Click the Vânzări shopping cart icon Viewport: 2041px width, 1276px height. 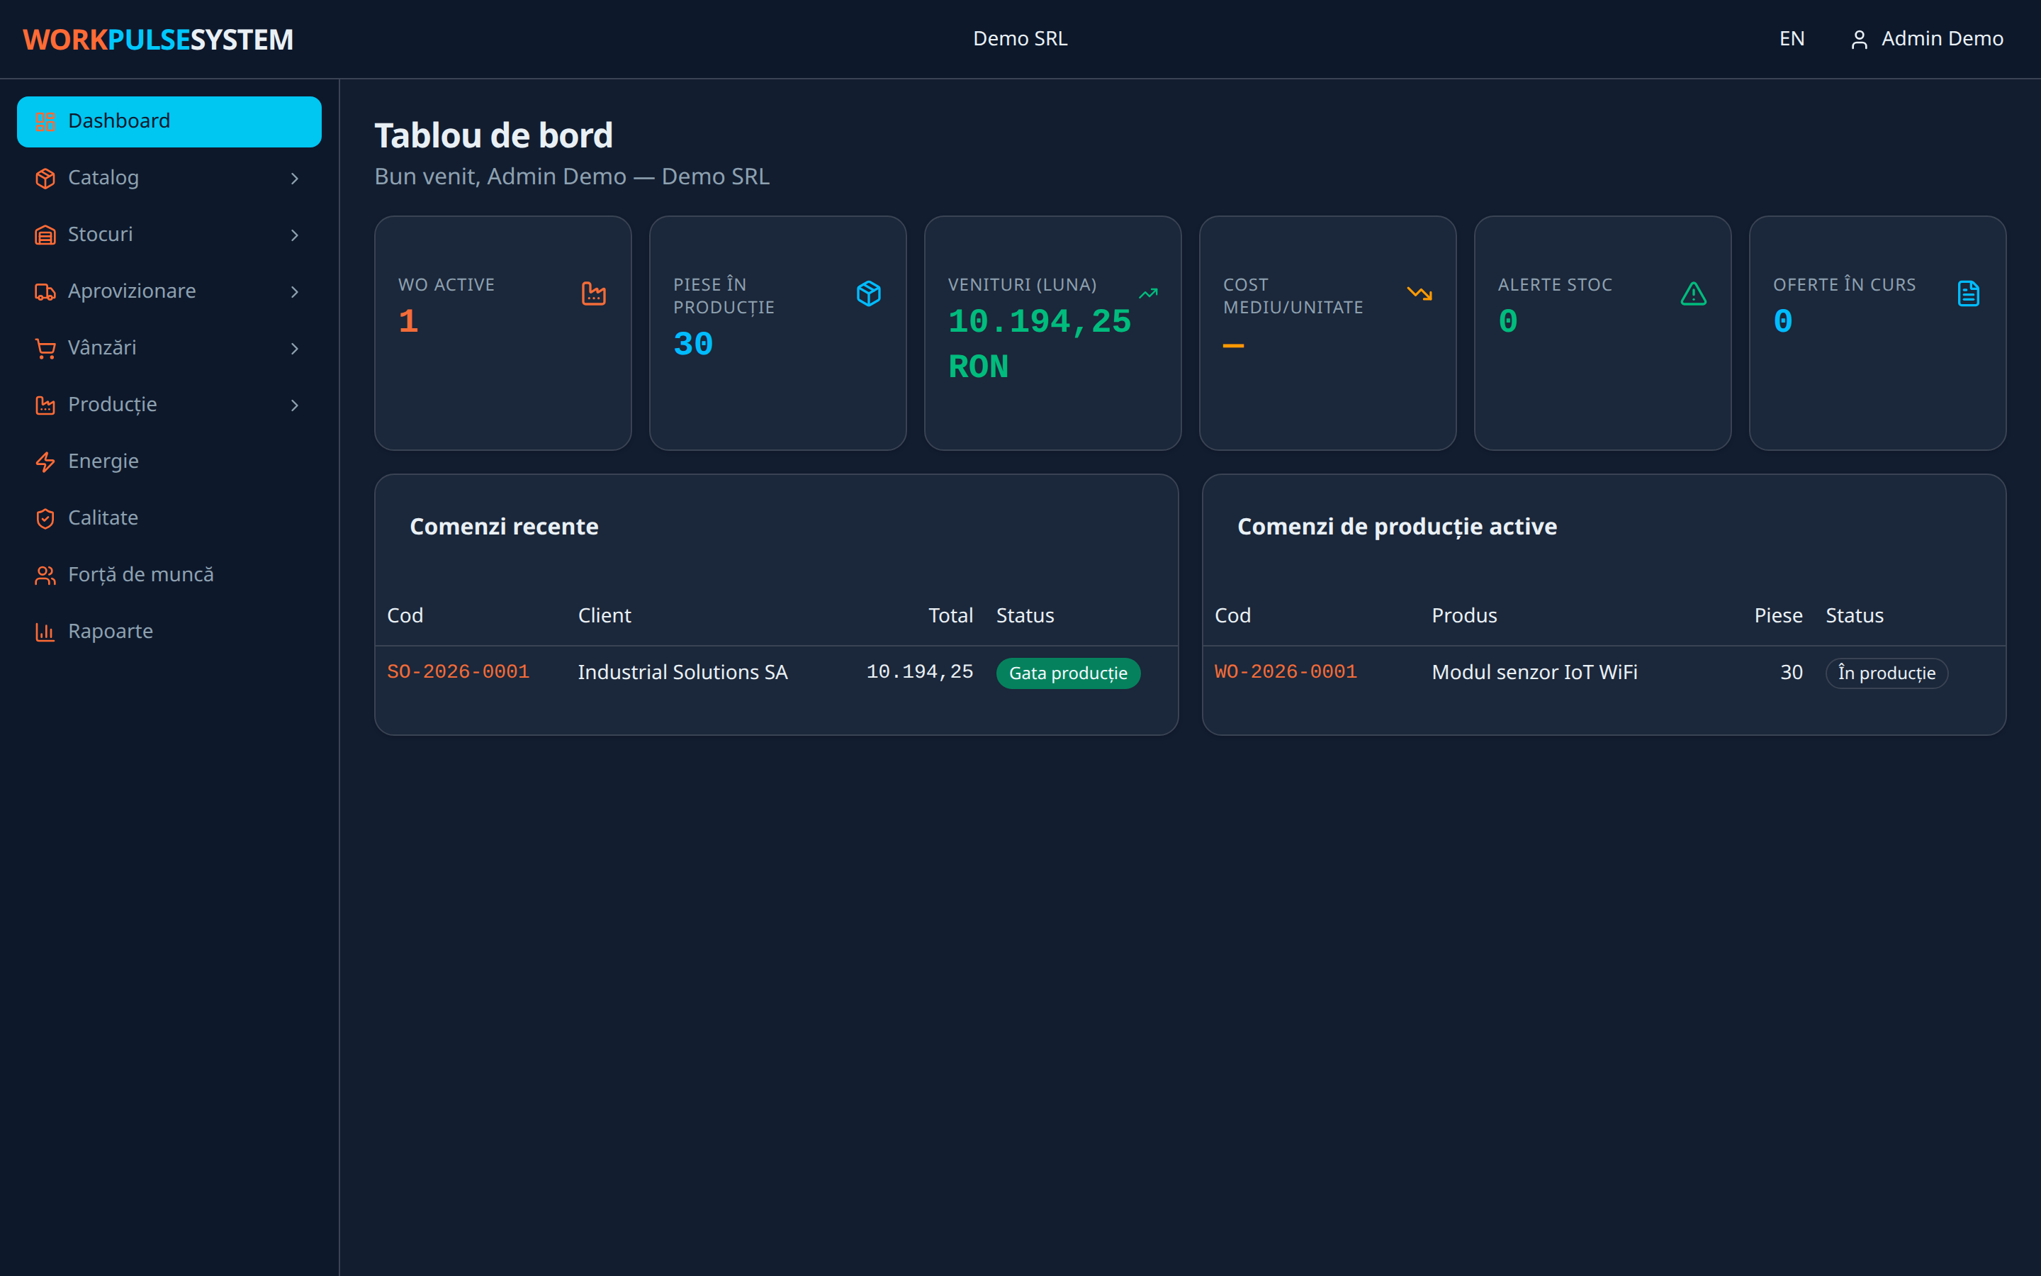(x=45, y=347)
